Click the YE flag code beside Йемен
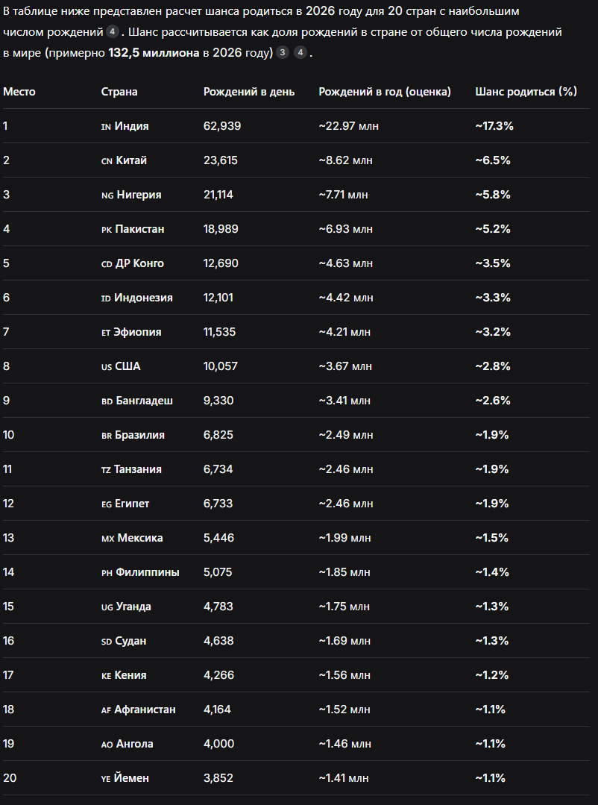This screenshot has height=805, width=598. [106, 779]
